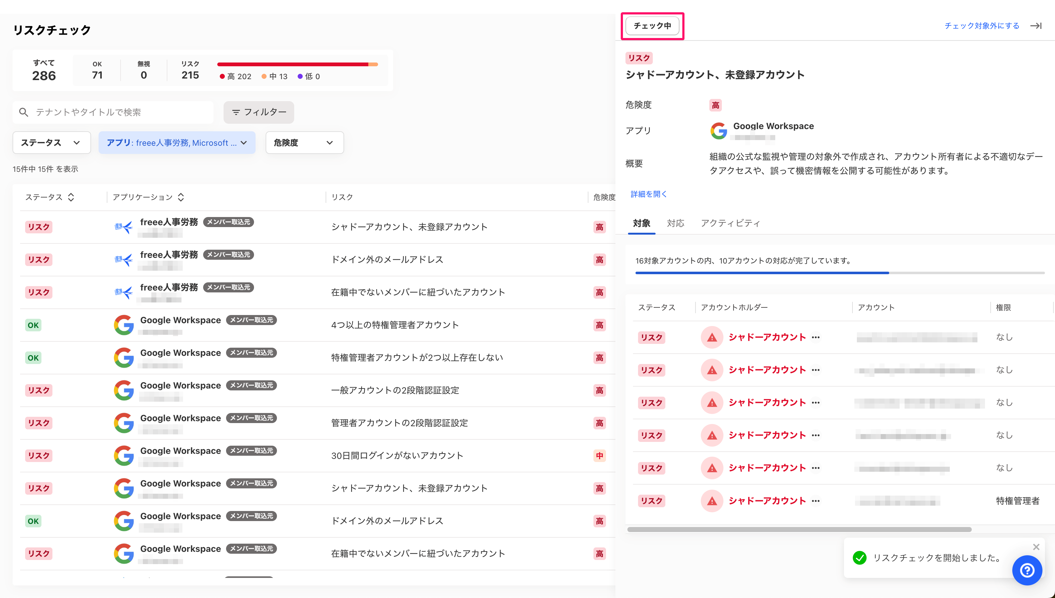Click Google icon in 30日間ログインがないアカウント row
This screenshot has width=1055, height=598.
(124, 455)
